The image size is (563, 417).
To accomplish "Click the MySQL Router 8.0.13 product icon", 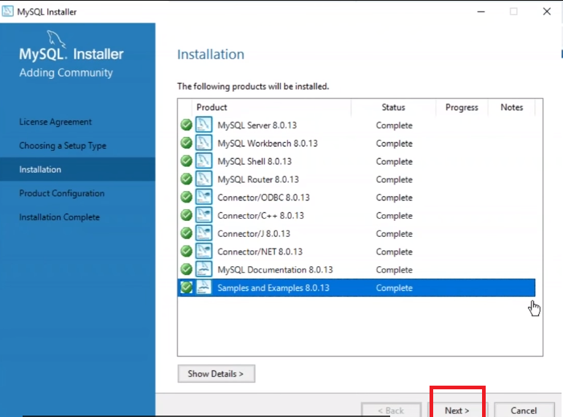I will click(x=204, y=179).
